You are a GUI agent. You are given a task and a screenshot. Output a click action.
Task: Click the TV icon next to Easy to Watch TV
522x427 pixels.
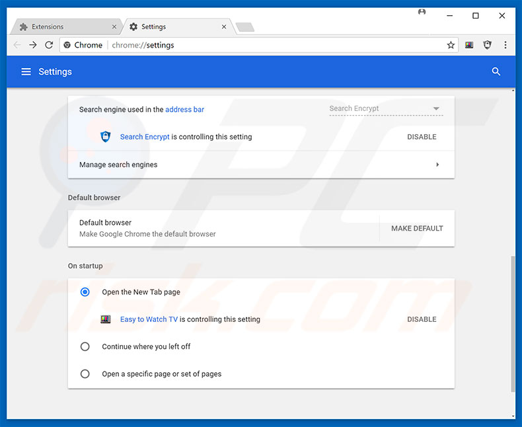point(106,319)
